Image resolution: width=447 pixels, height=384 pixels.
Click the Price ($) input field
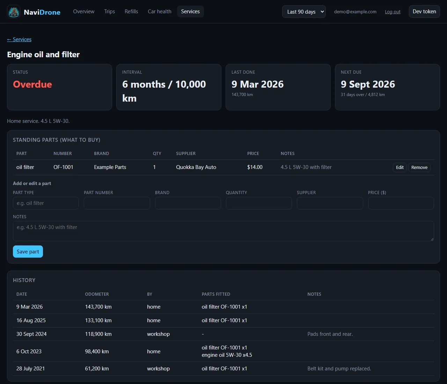(401, 203)
